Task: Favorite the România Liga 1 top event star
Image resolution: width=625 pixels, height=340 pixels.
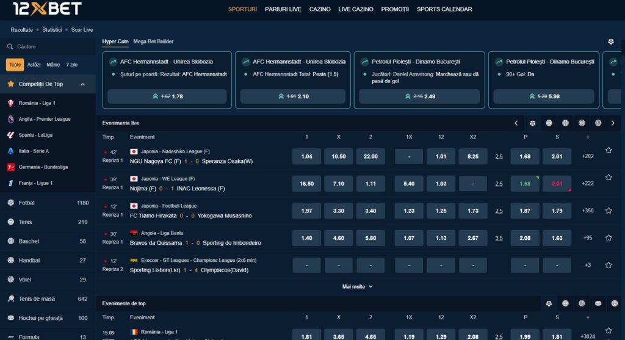Action: (x=609, y=330)
